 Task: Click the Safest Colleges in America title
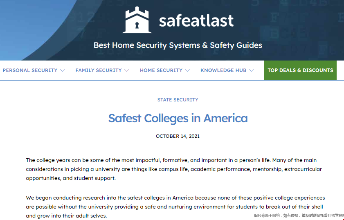click(178, 118)
